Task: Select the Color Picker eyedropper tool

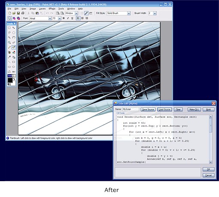Action: point(9,57)
